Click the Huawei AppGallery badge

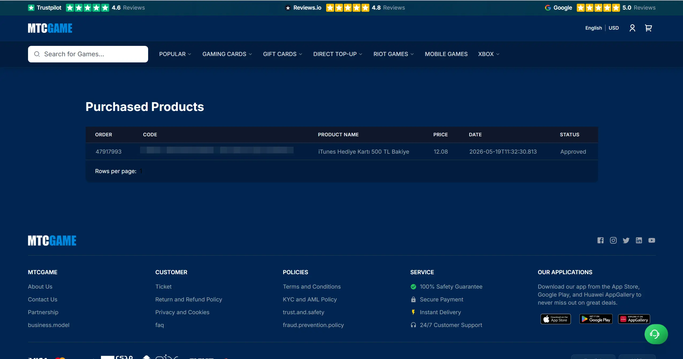pyautogui.click(x=634, y=319)
